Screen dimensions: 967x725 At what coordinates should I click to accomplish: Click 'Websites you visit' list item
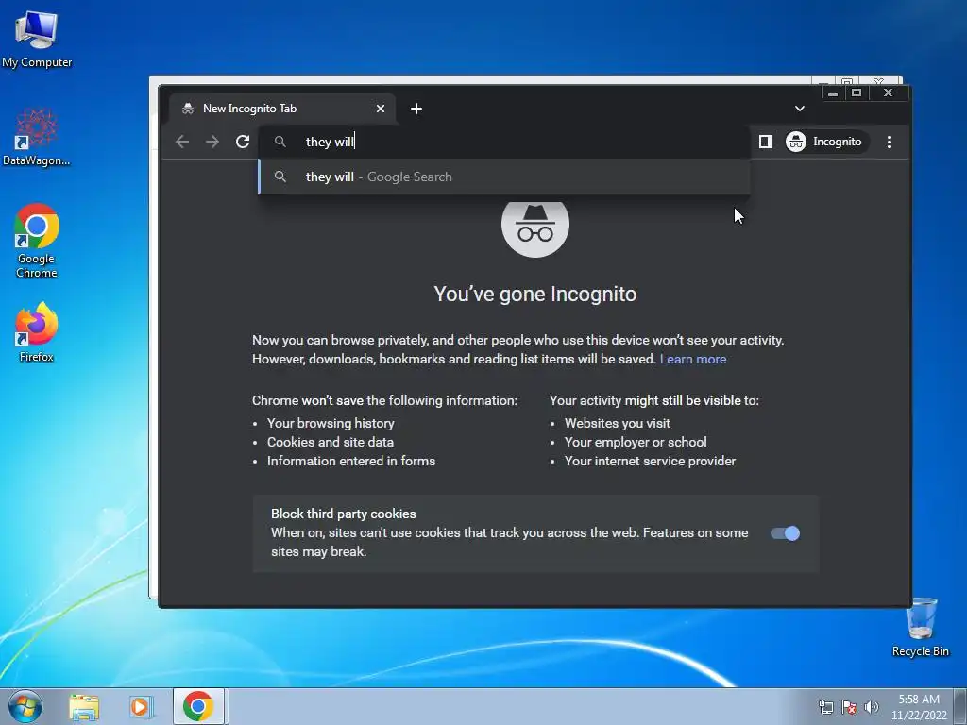(617, 424)
